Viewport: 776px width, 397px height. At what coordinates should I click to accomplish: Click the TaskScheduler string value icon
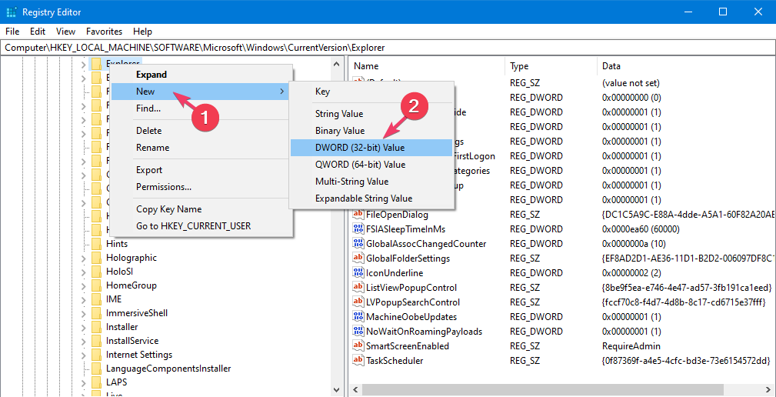pos(358,360)
